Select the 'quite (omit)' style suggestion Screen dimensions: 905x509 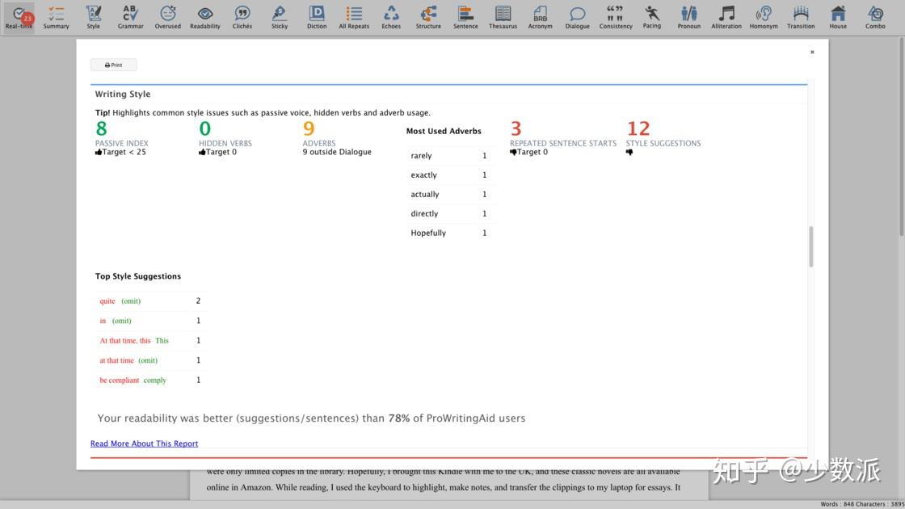(x=150, y=301)
